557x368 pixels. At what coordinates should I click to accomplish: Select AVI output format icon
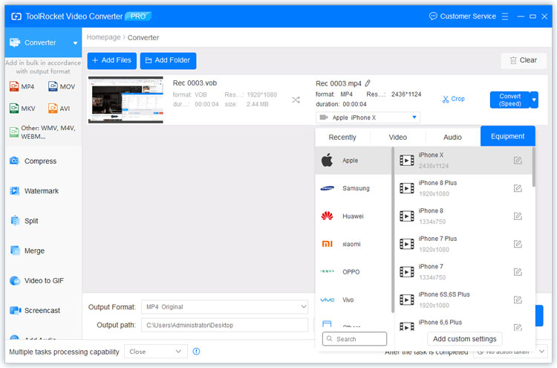pyautogui.click(x=53, y=108)
